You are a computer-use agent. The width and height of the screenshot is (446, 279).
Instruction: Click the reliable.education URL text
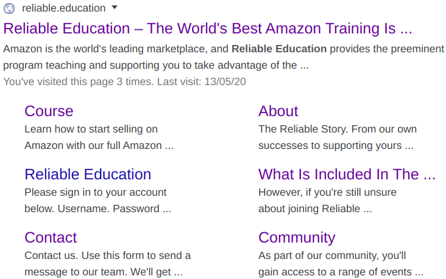64,9
